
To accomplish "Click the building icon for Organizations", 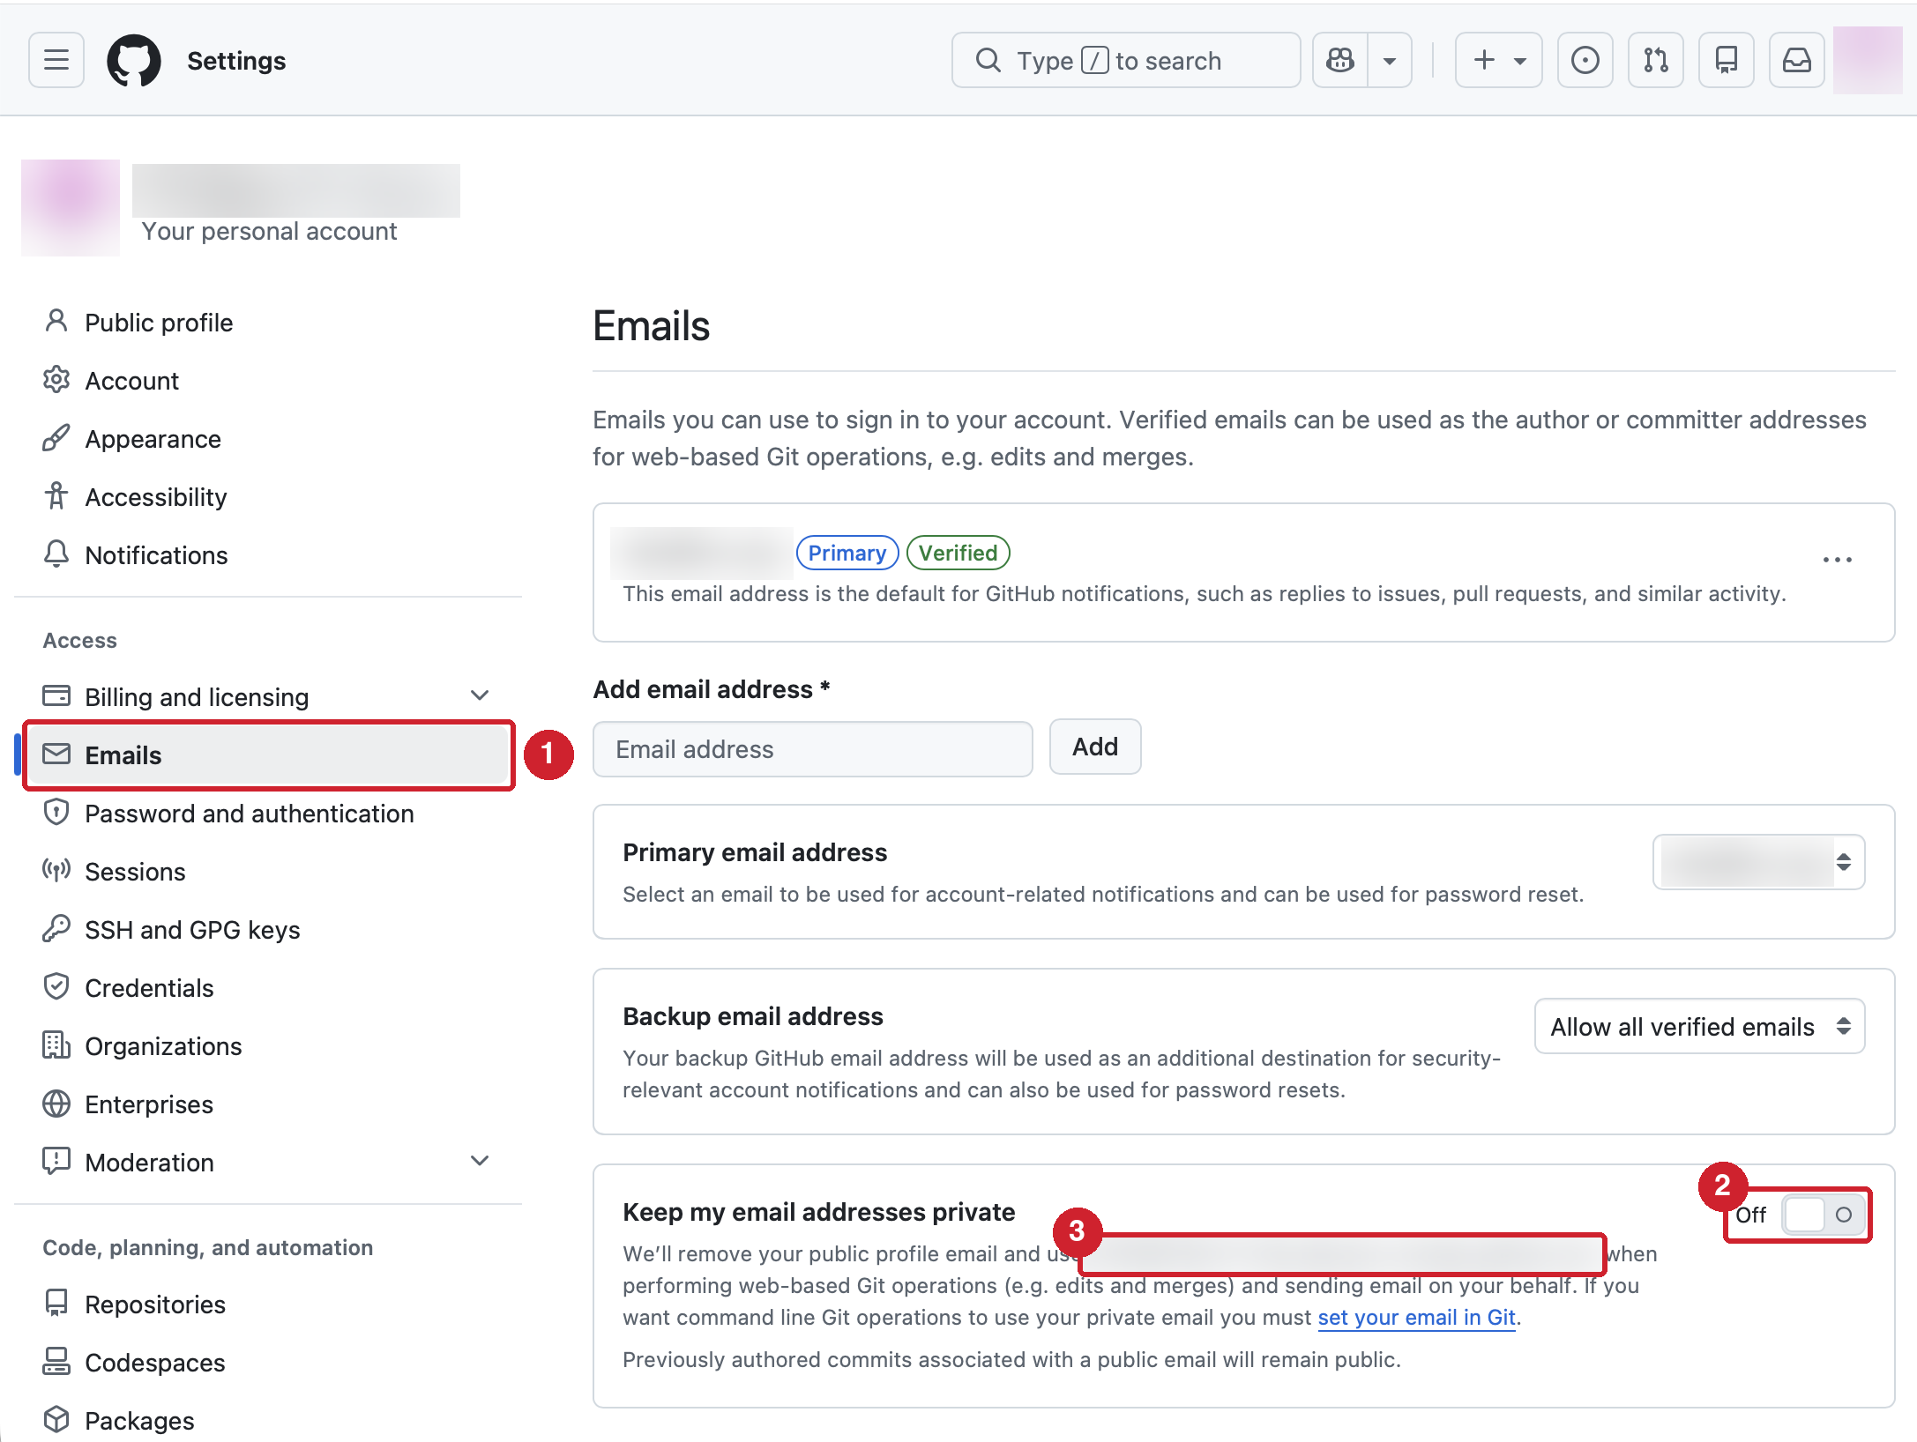I will pos(56,1044).
